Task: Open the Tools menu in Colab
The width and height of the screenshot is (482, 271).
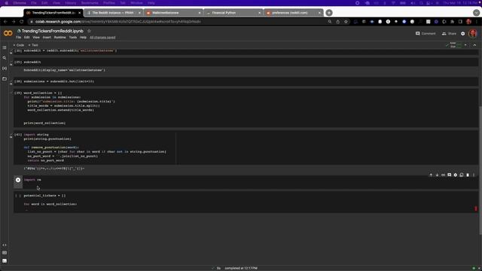Action: (73, 38)
